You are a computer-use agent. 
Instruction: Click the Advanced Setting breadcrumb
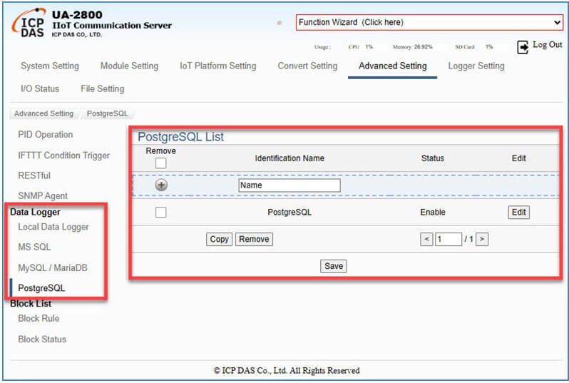point(43,113)
